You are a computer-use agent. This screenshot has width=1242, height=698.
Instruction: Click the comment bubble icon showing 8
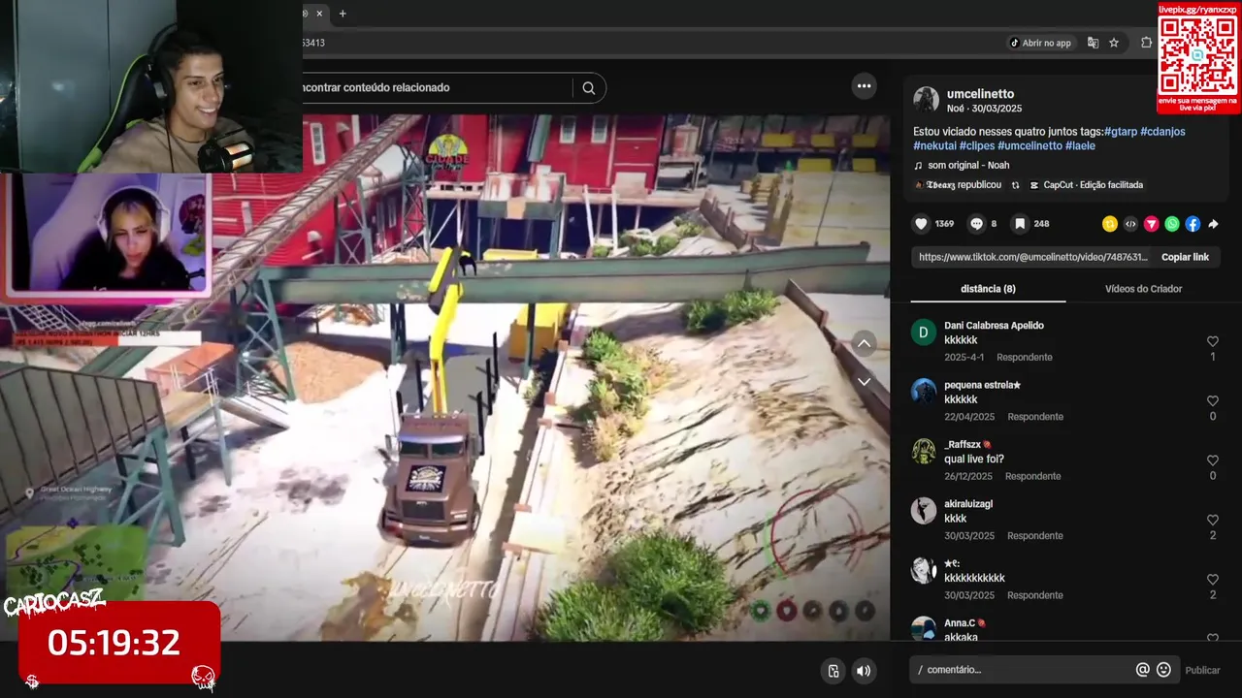pos(976,224)
